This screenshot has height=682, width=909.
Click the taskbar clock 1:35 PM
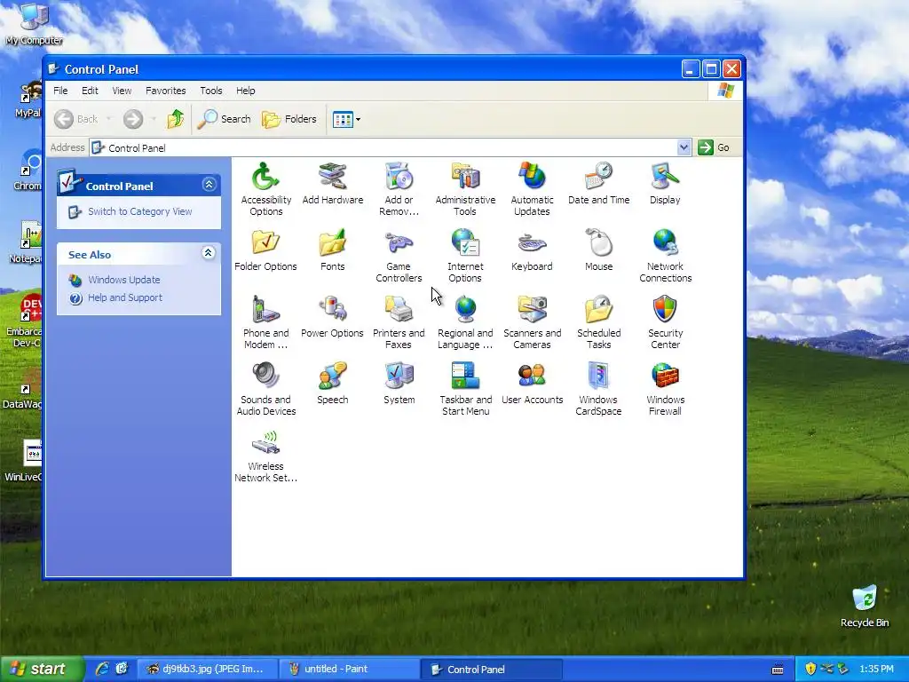pyautogui.click(x=876, y=669)
